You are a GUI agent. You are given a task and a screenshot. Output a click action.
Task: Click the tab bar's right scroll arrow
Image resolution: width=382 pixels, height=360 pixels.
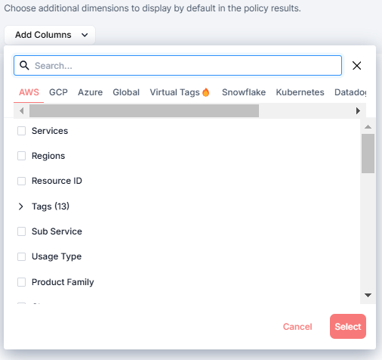click(358, 110)
